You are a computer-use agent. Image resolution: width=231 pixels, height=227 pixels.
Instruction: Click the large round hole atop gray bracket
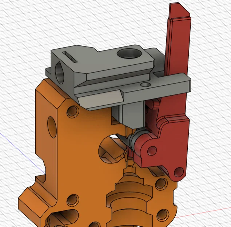pyautogui.click(x=130, y=53)
